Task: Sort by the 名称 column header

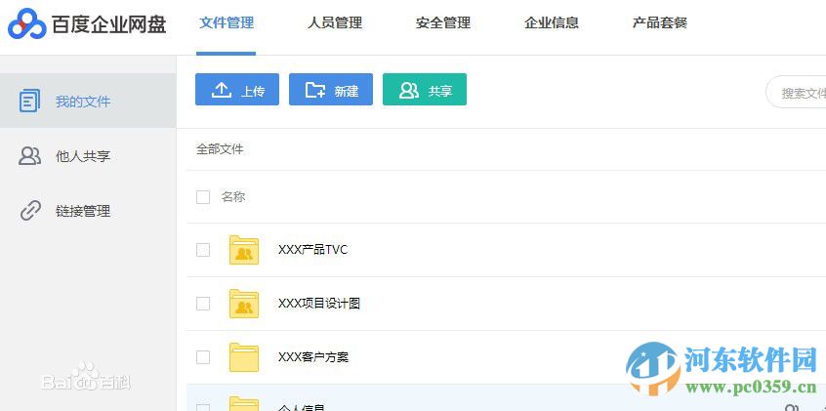Action: (x=233, y=197)
